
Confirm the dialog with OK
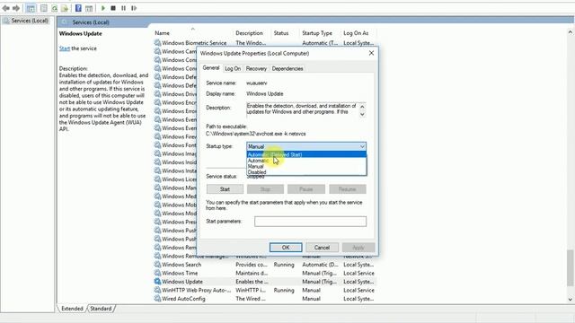click(286, 248)
